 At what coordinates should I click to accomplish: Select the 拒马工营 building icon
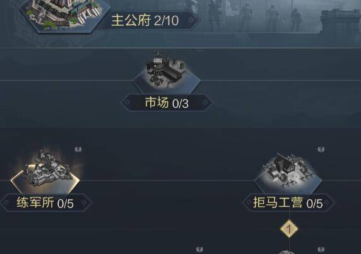tap(288, 173)
